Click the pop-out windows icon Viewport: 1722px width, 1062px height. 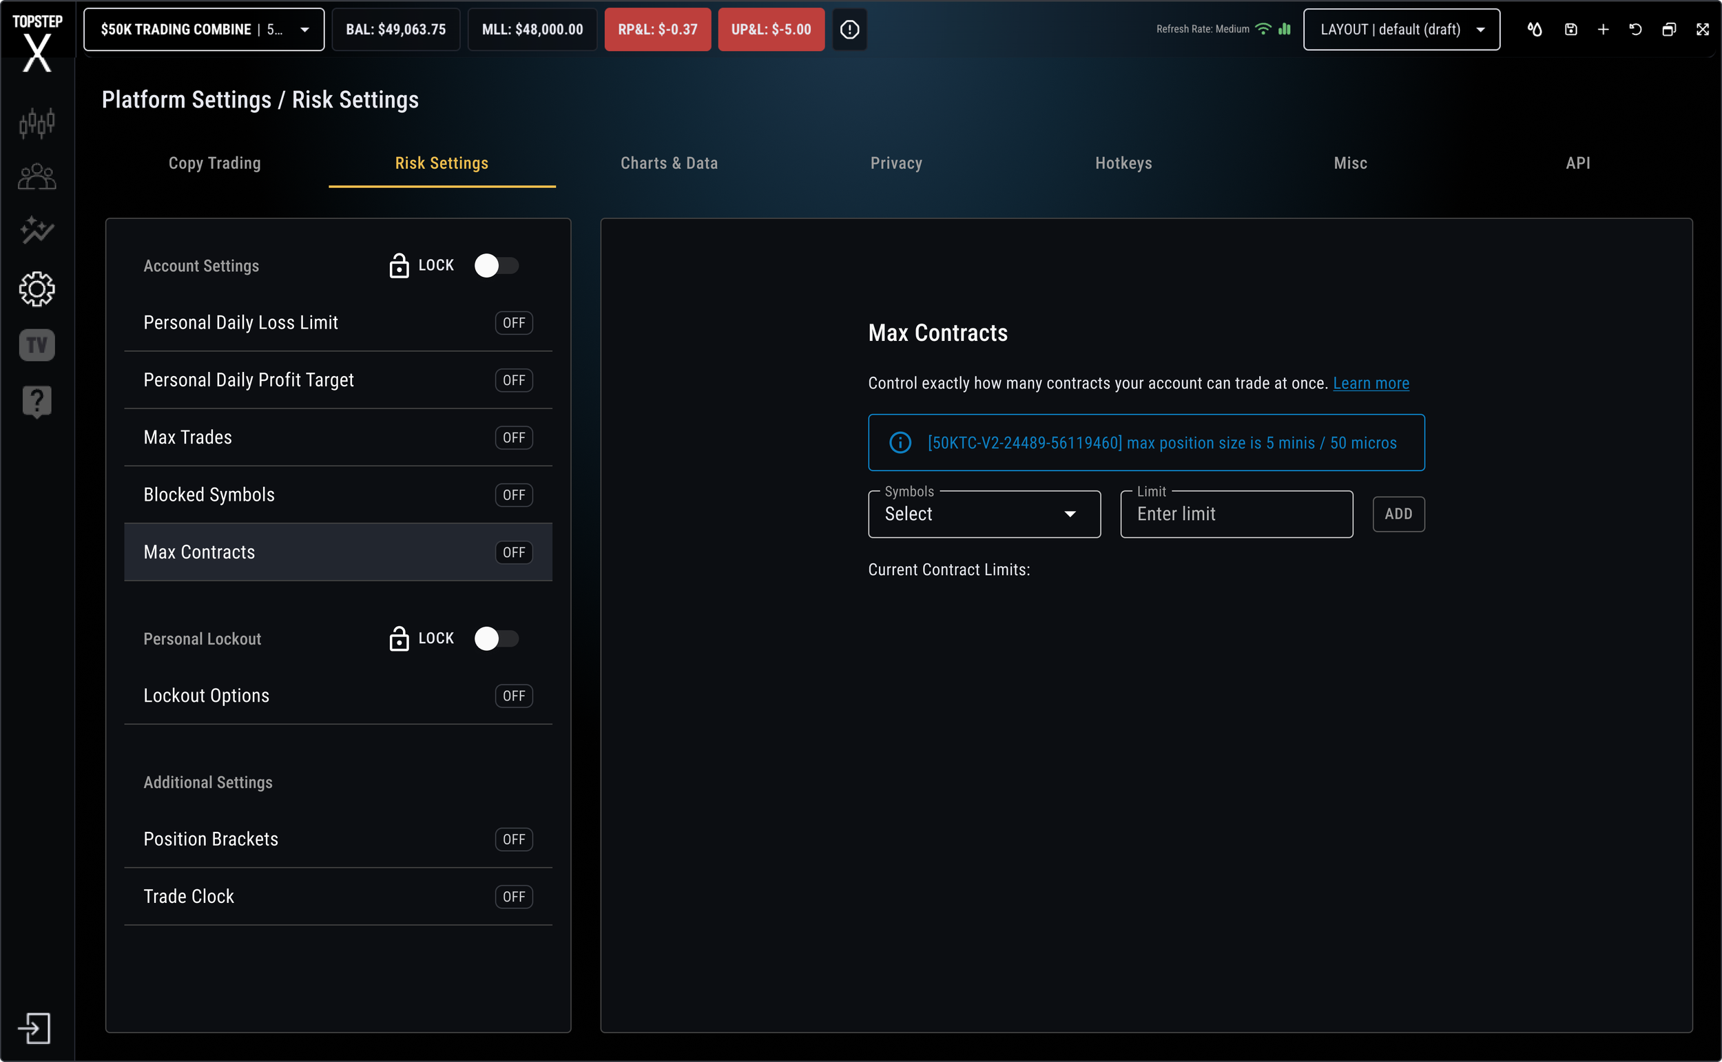(1670, 30)
